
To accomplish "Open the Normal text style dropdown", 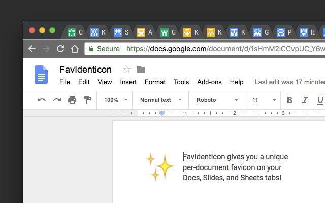I will 160,100.
